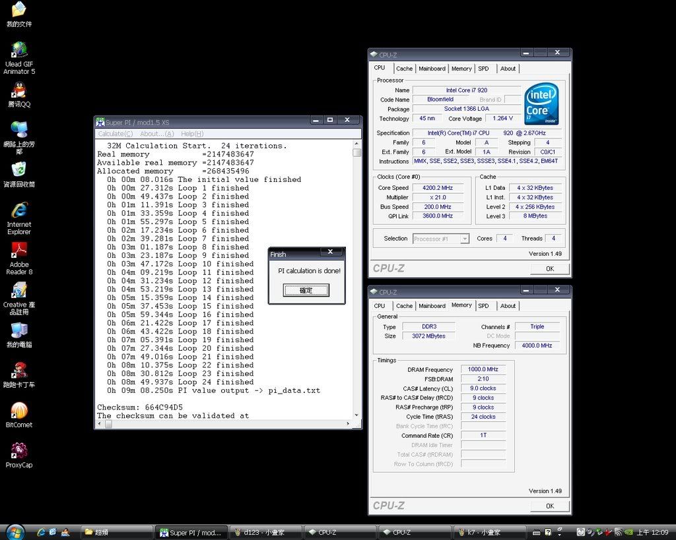Click NB Frequency value 4000.0 MHz

(x=537, y=345)
